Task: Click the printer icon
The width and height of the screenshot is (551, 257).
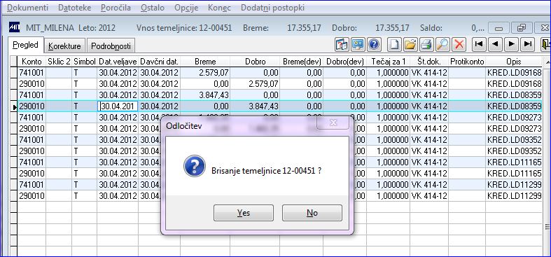Action: click(426, 44)
